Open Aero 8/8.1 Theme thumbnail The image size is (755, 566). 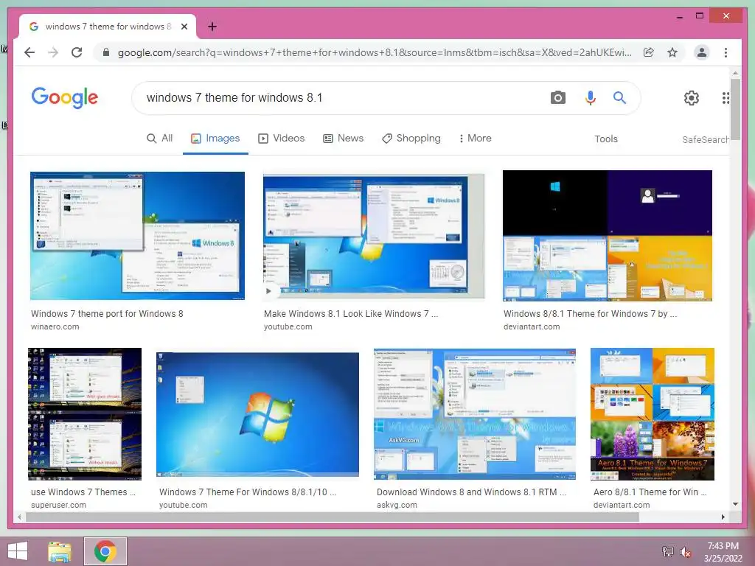coord(653,414)
